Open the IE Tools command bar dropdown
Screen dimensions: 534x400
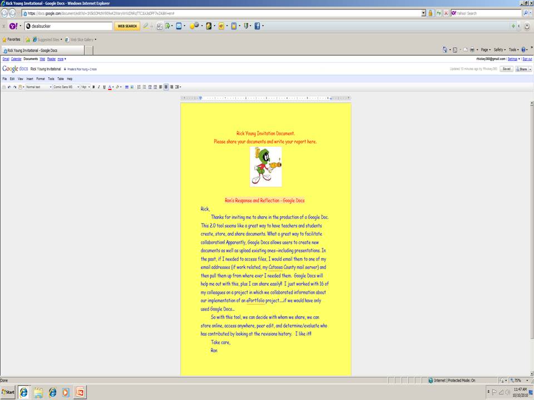(x=513, y=49)
